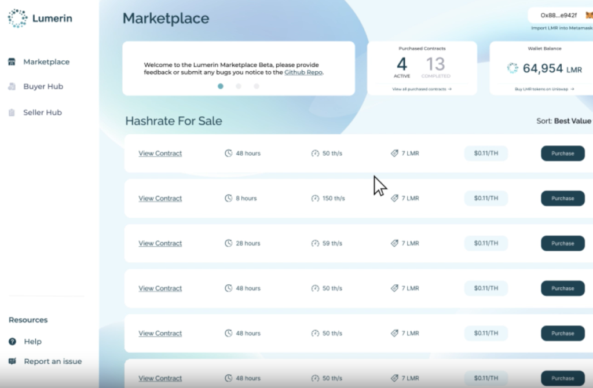Select the first carousel dot in welcome banner
The height and width of the screenshot is (388, 593).
(221, 86)
